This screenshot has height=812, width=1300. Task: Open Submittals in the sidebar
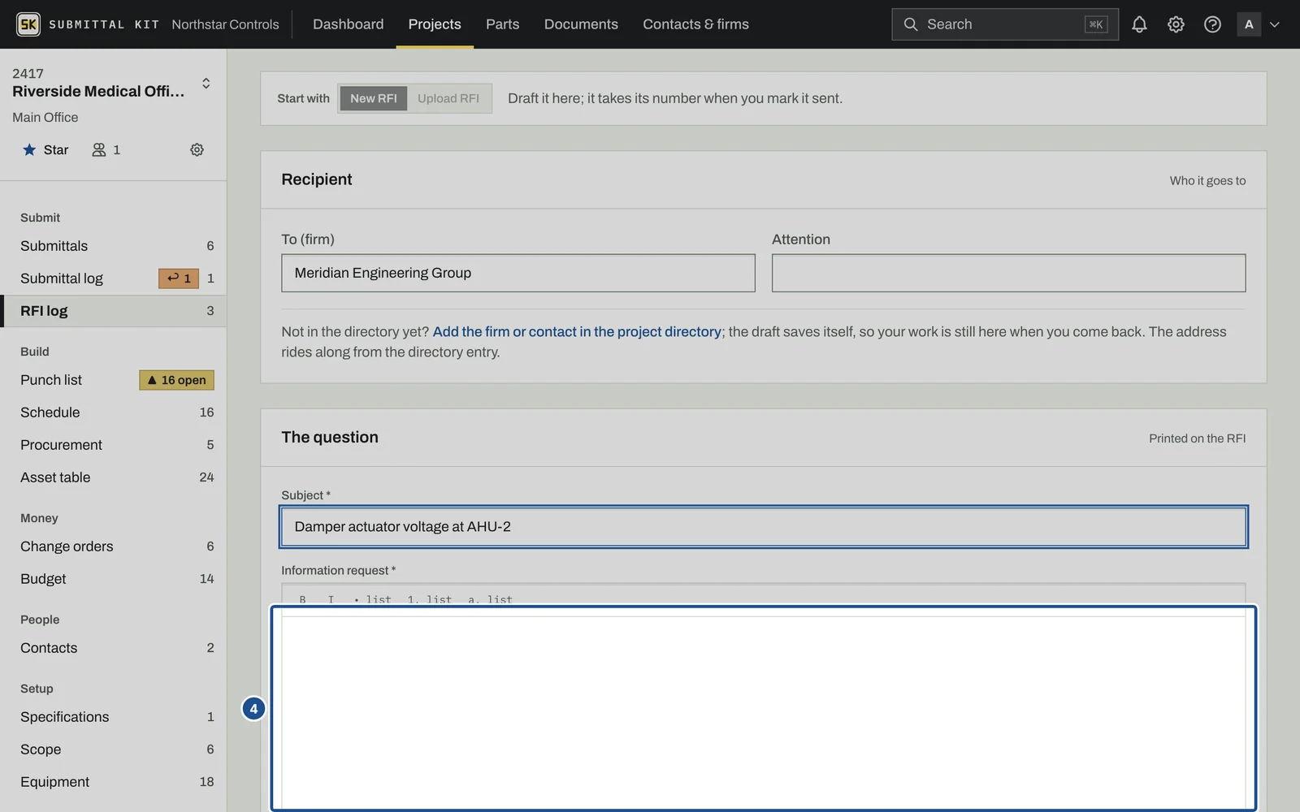(x=114, y=246)
